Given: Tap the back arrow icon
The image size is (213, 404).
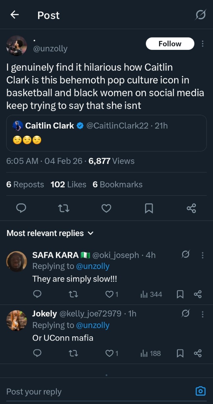Looking at the screenshot, I should [14, 15].
